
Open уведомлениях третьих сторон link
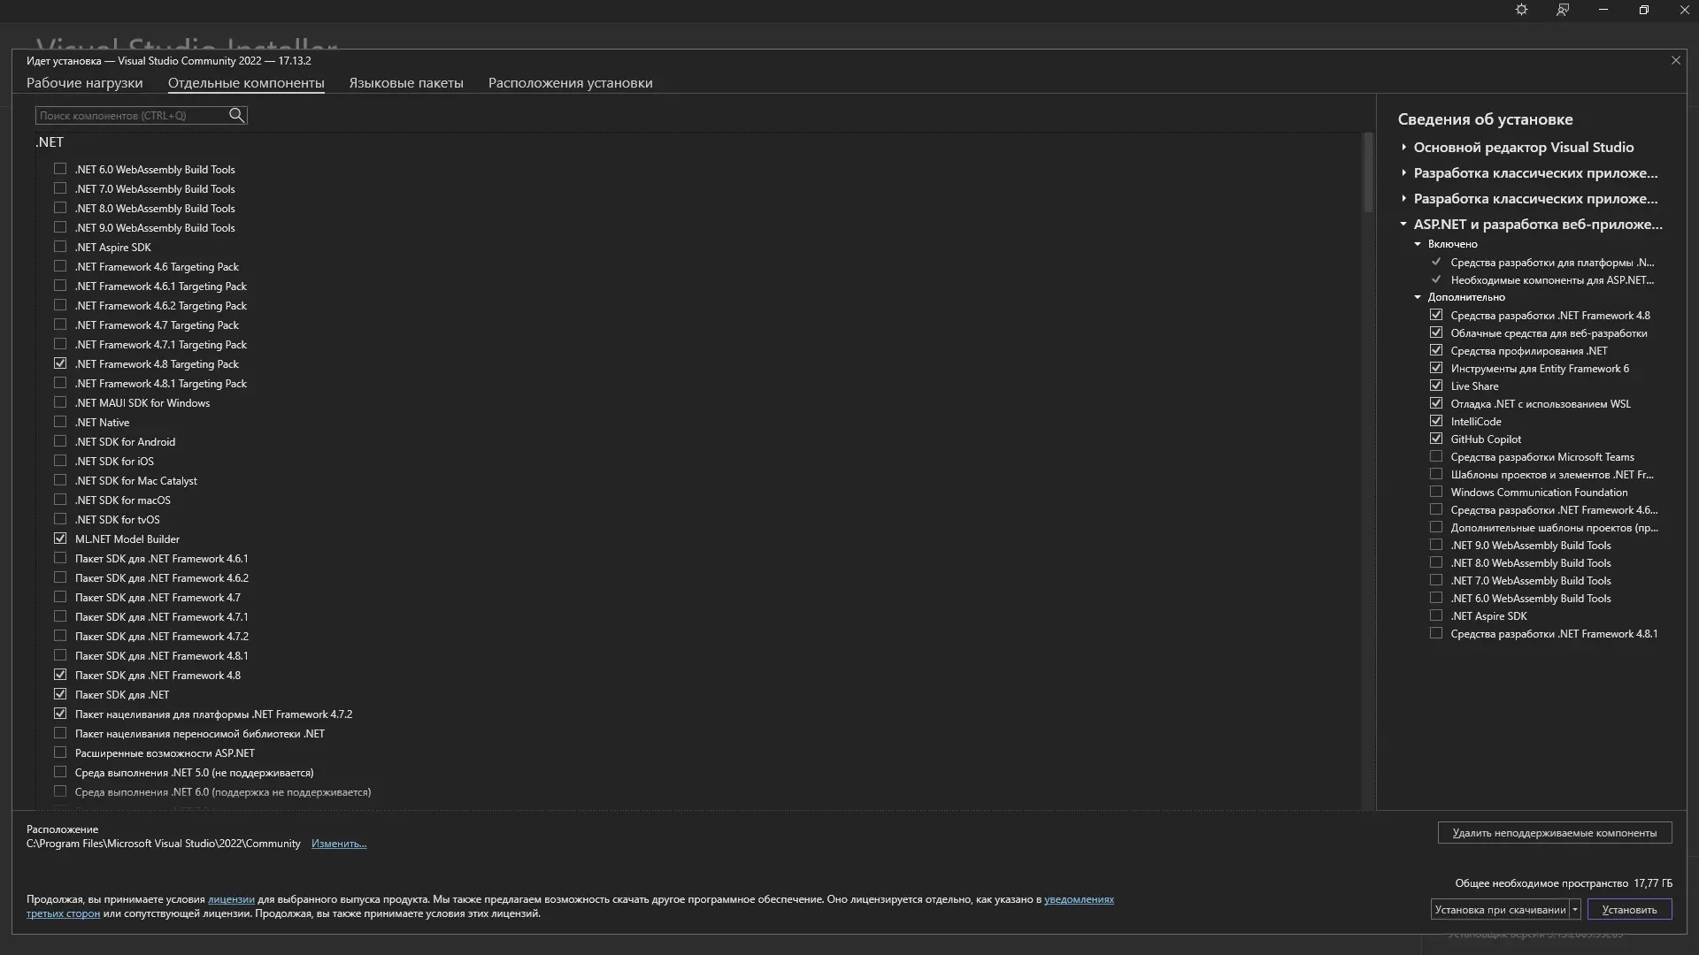click(1079, 899)
